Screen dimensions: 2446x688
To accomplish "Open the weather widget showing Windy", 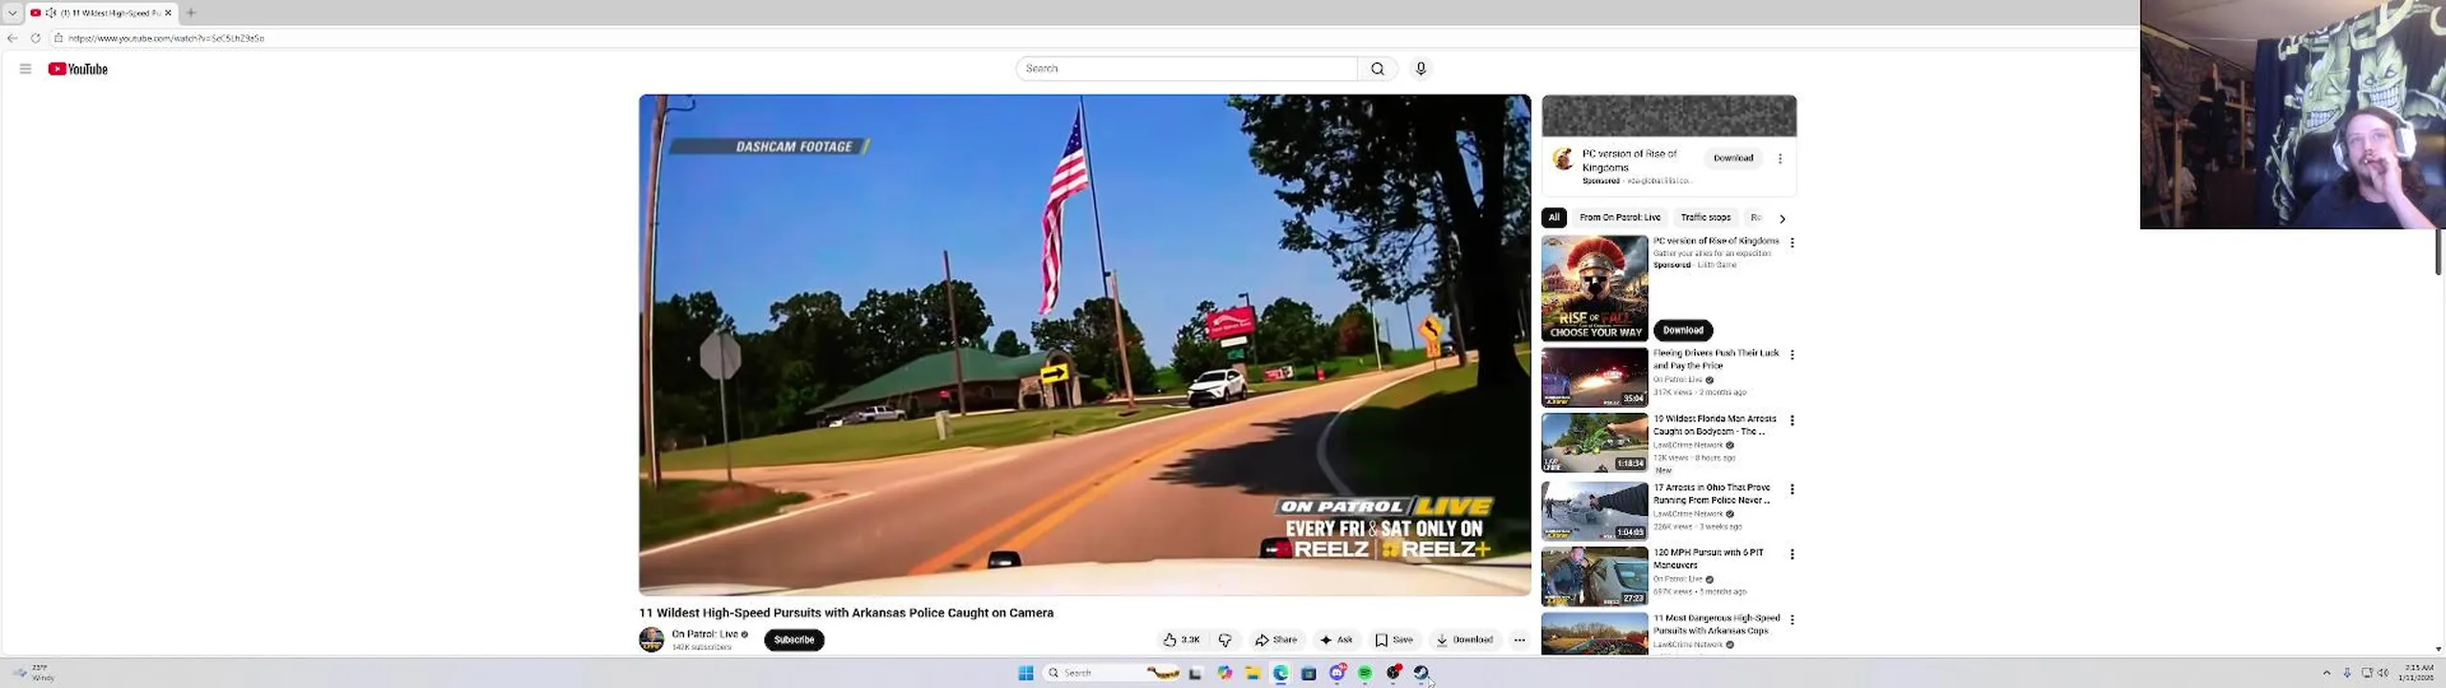I will tap(34, 673).
